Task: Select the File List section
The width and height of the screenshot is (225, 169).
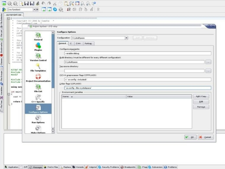Action: [38, 88]
